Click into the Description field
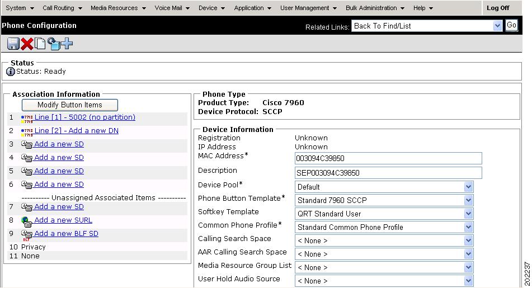 [x=388, y=173]
